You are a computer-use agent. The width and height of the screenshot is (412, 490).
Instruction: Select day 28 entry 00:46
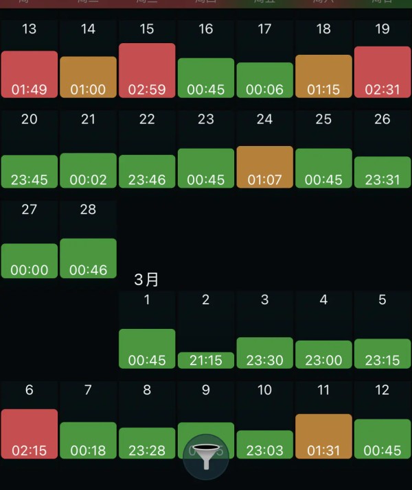pos(89,258)
